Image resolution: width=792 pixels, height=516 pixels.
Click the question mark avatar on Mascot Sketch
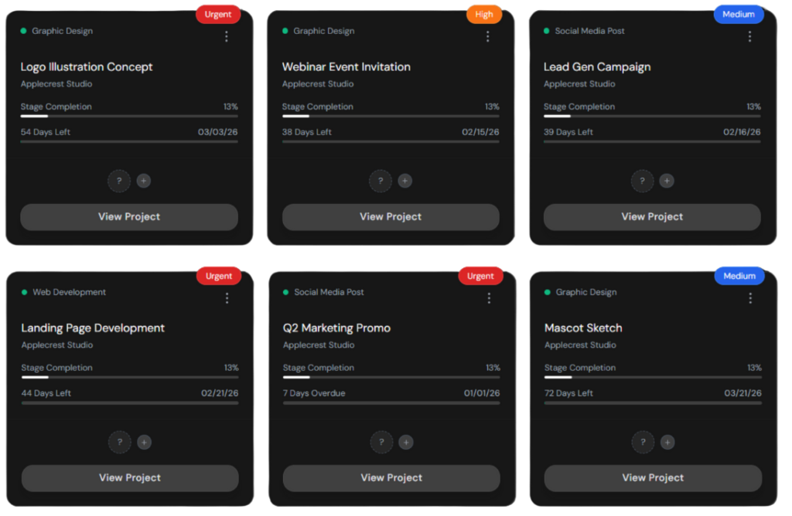[643, 443]
